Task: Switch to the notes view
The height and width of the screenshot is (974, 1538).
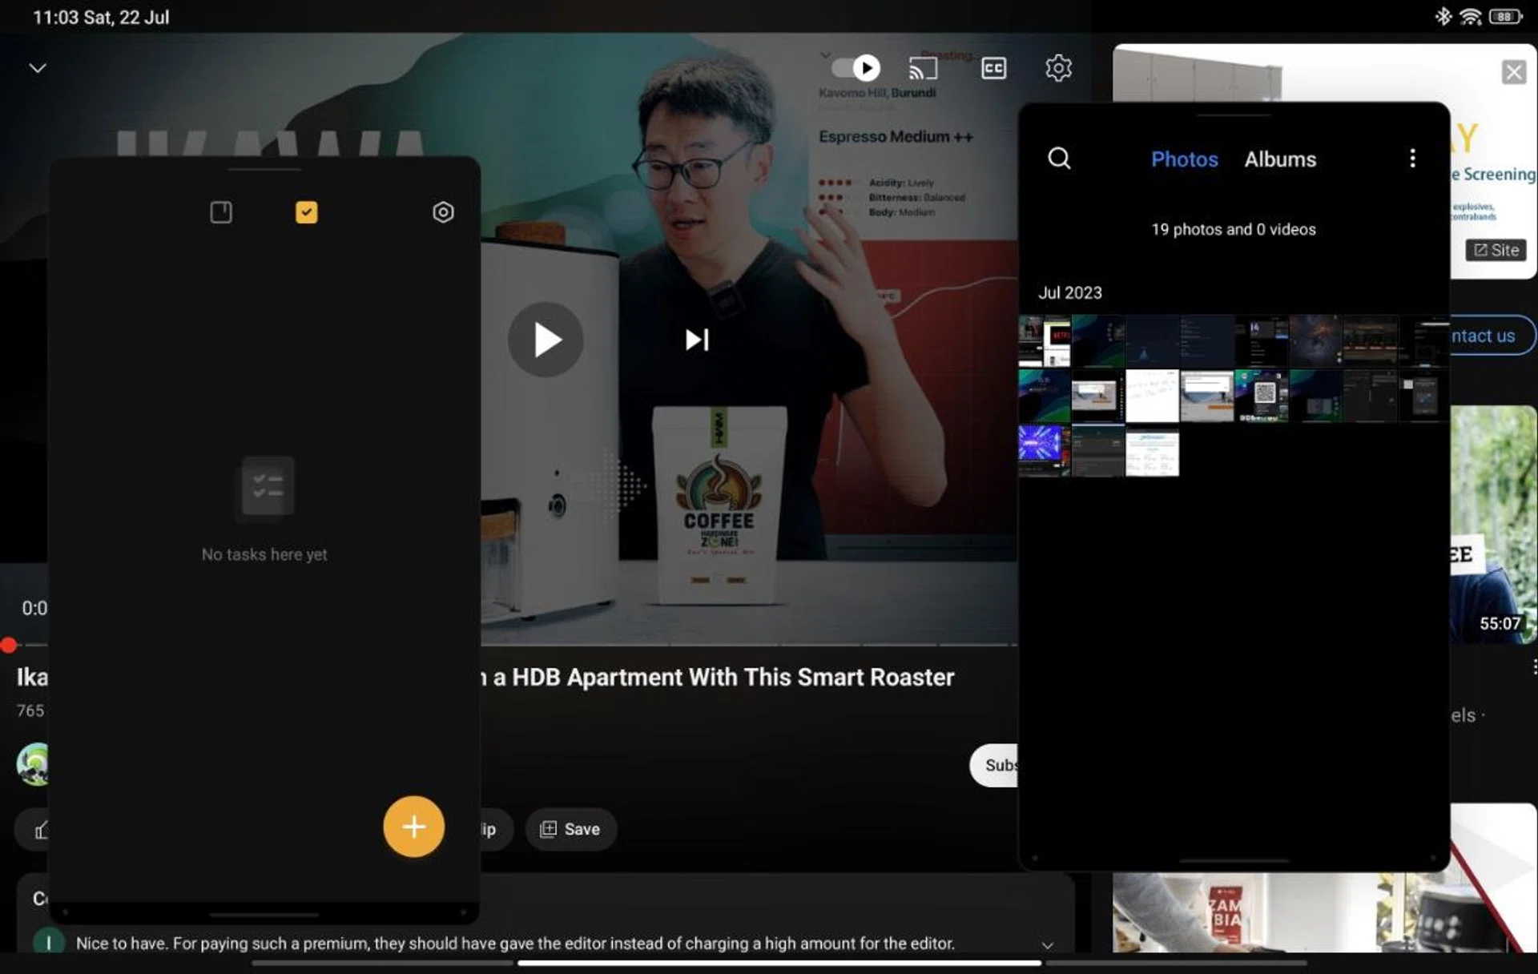Action: pos(220,212)
